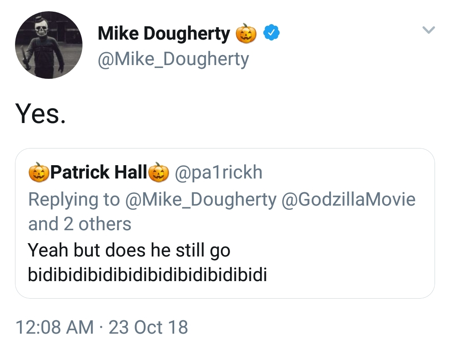Click the pumpkin emoji after Patrick Hall
This screenshot has width=450, height=347.
[x=159, y=172]
